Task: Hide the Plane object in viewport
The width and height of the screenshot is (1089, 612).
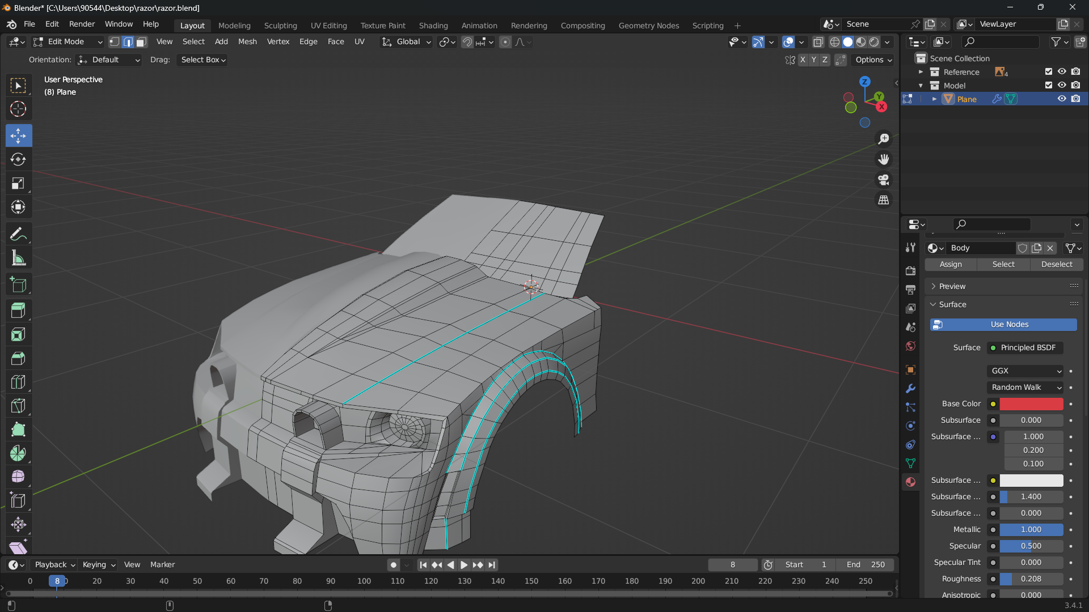Action: pos(1062,99)
